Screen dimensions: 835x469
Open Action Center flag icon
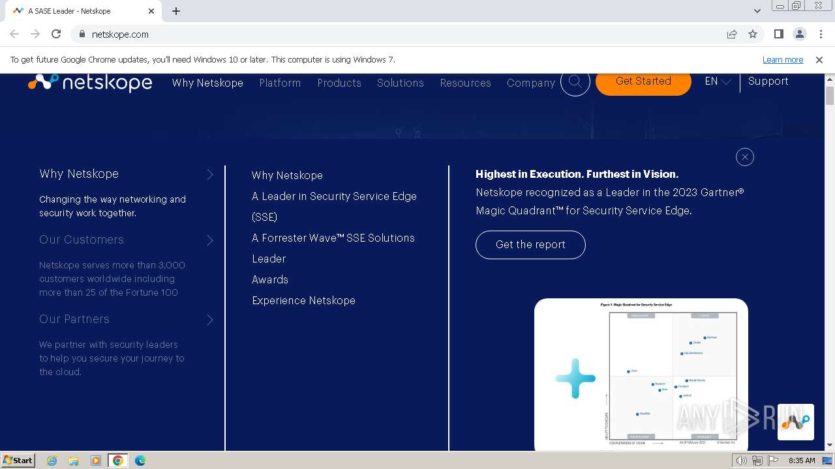773,461
